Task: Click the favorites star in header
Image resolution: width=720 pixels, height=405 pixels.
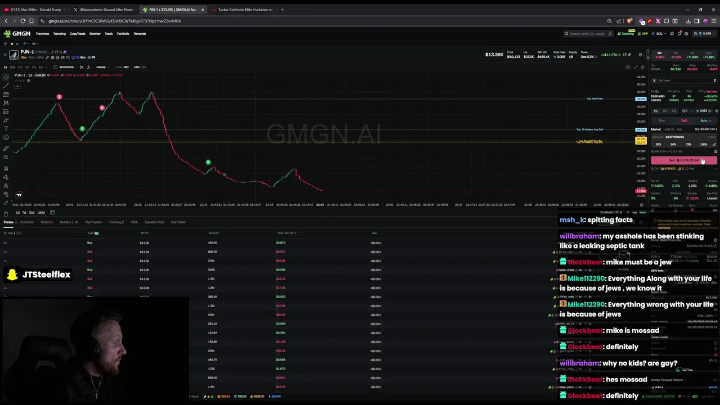Action: (x=672, y=34)
